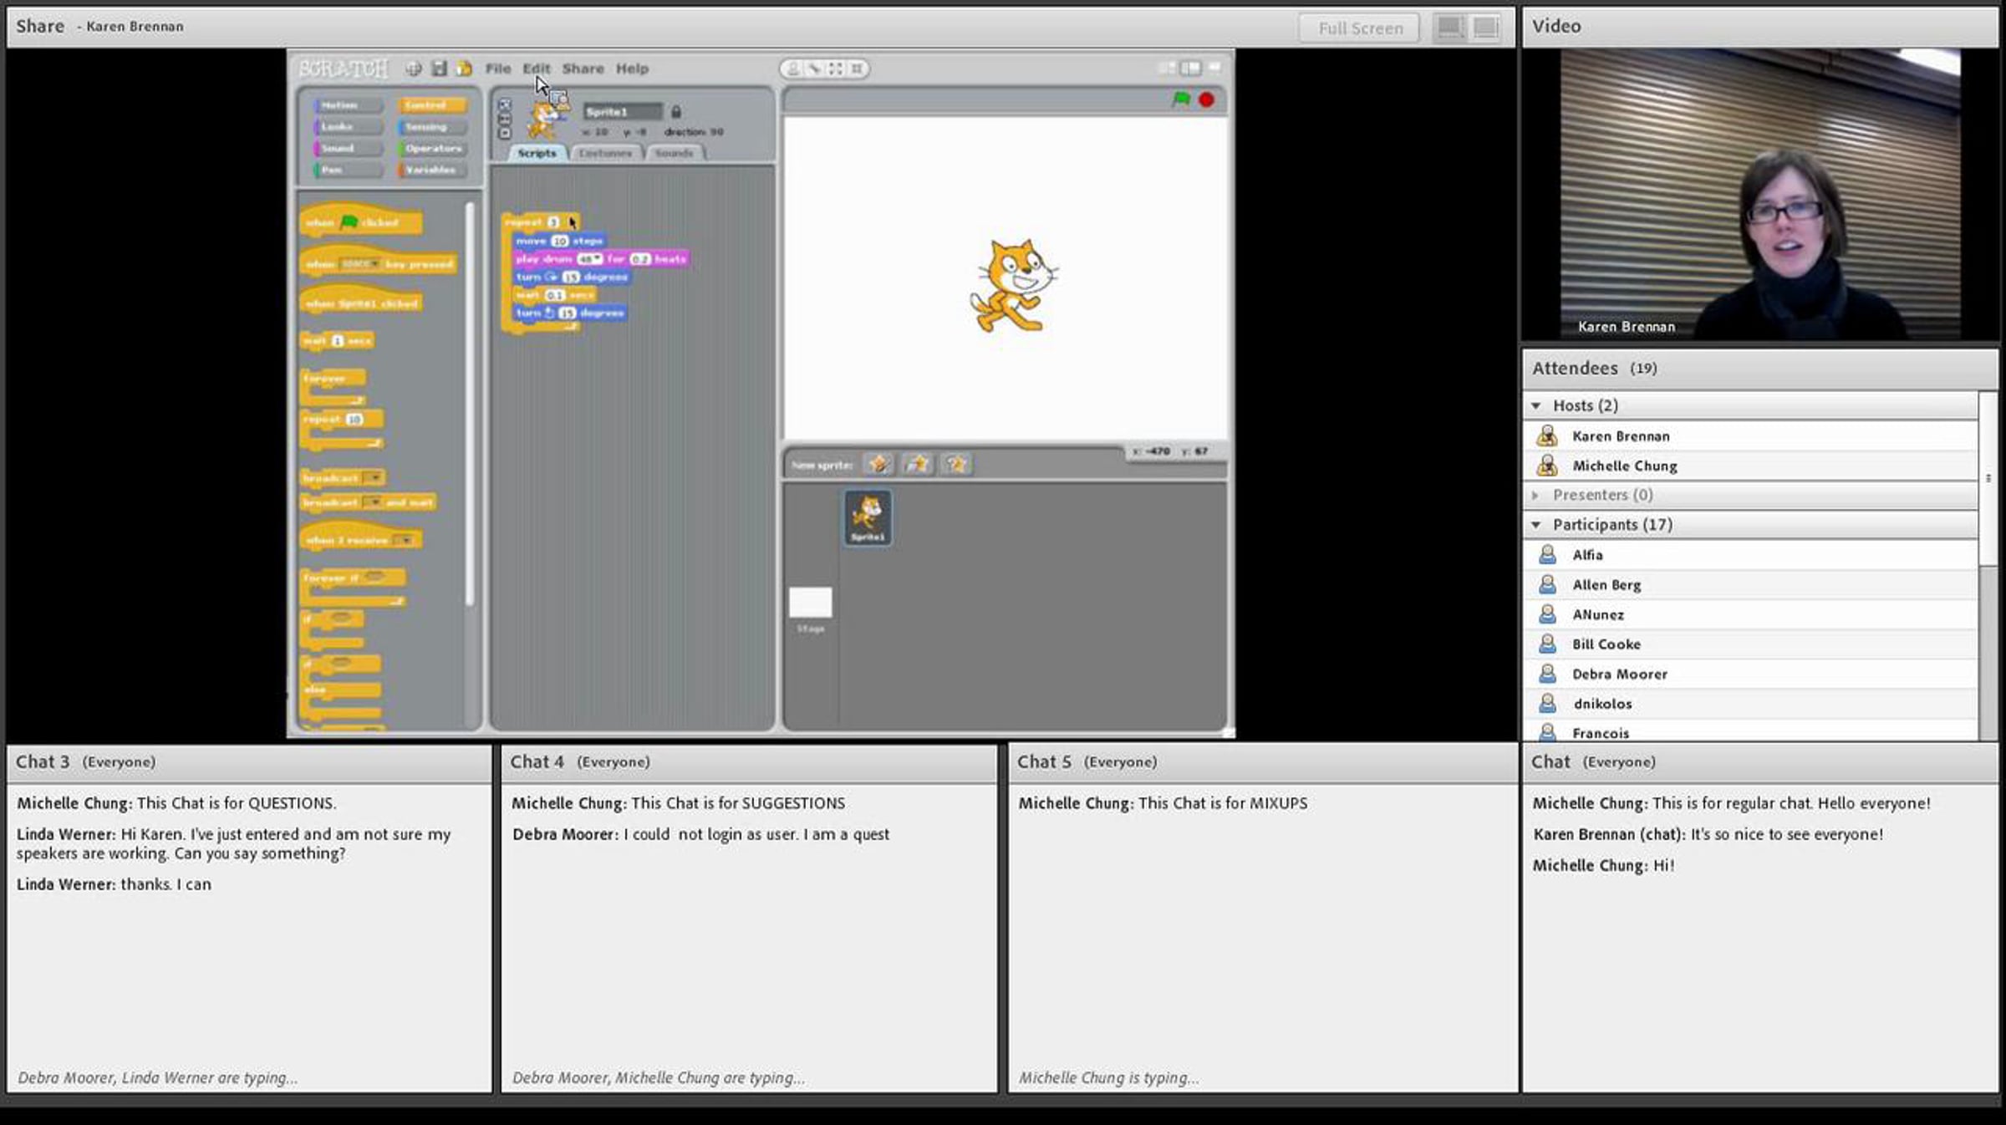Click choose new sprite from file icon

918,464
